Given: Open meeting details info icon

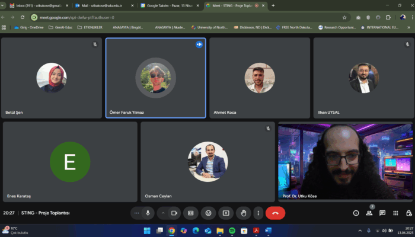Looking at the screenshot, I should click(356, 213).
